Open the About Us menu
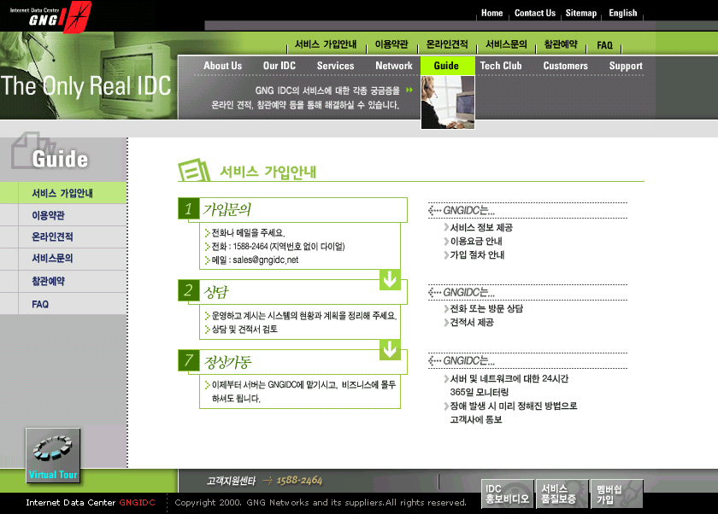This screenshot has height=514, width=718. [x=222, y=66]
